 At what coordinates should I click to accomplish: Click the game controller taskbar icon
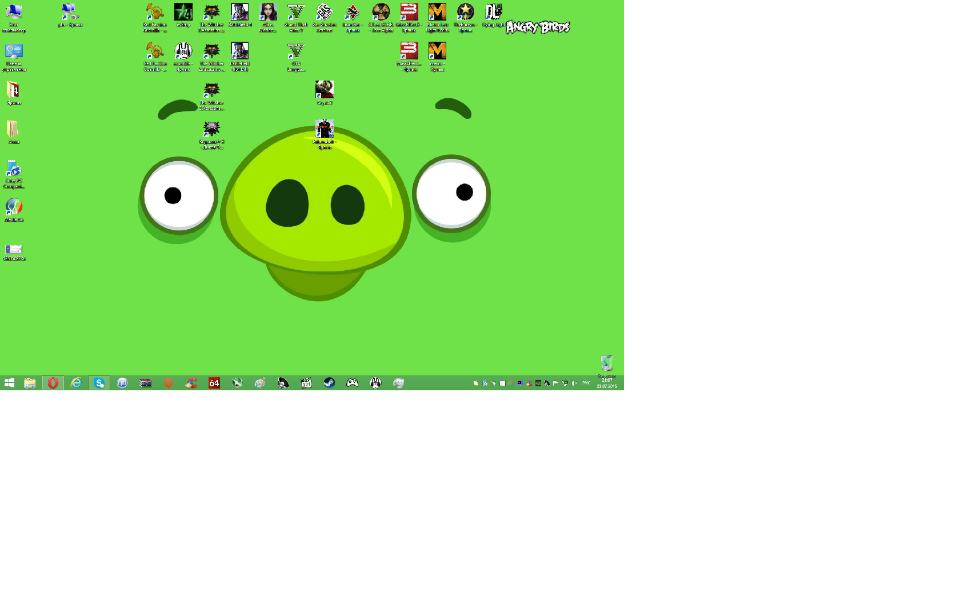coord(353,383)
